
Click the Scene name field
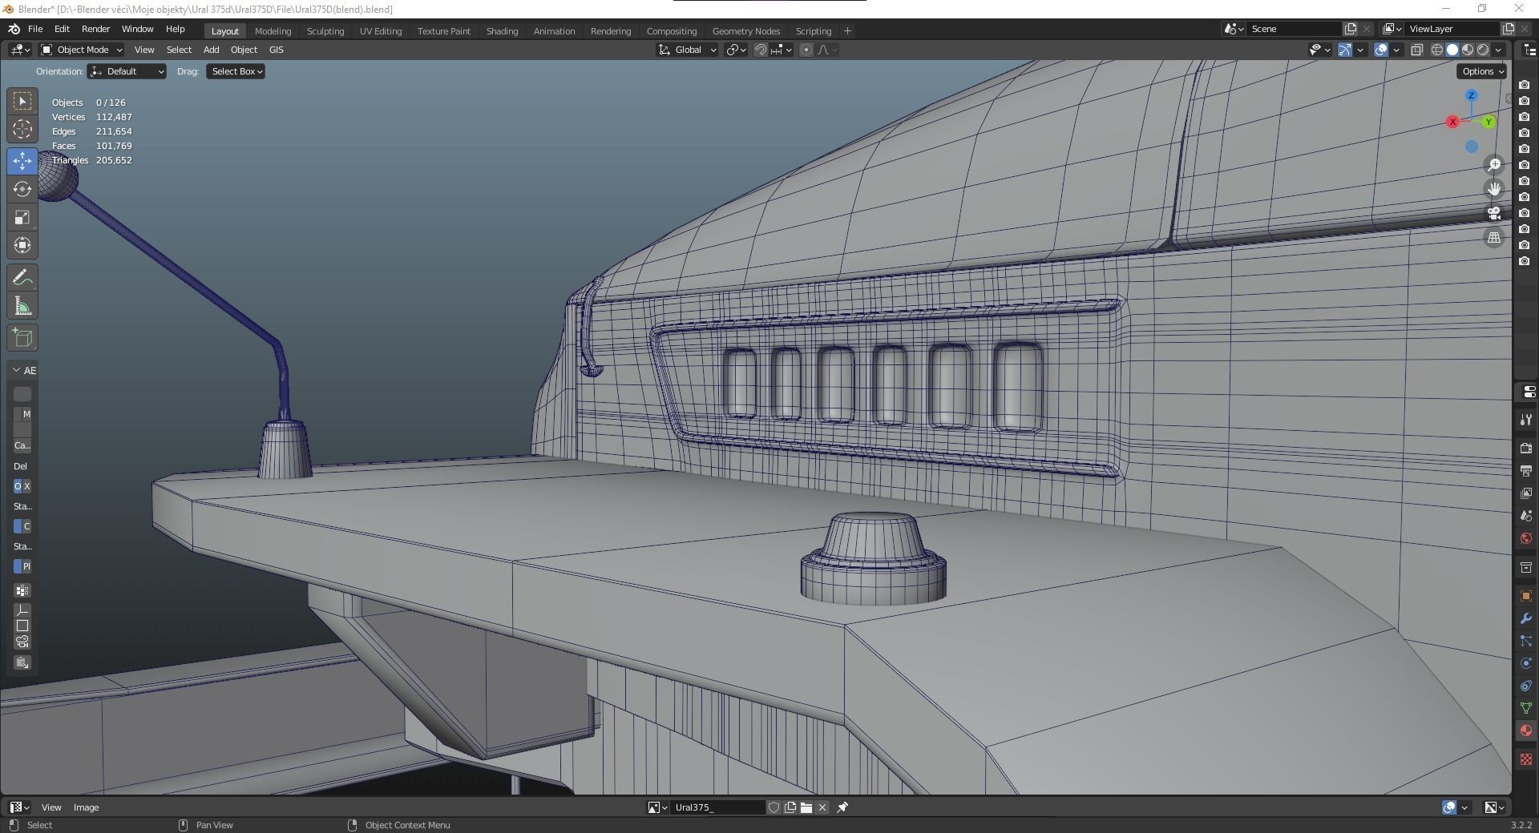click(1294, 29)
